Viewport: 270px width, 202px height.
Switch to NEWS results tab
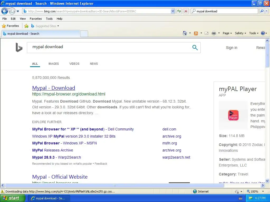click(94, 64)
